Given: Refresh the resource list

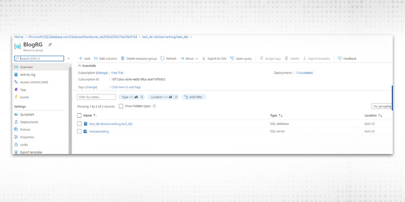Looking at the screenshot, I should coord(169,59).
